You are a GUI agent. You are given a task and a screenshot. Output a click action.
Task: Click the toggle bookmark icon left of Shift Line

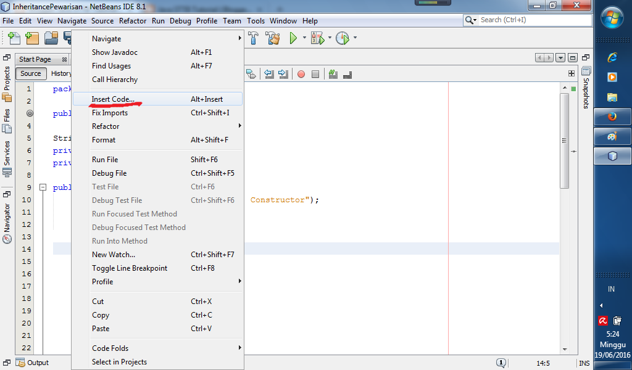(x=251, y=73)
